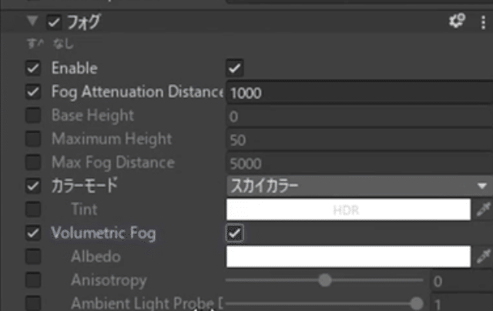Click the Fog Attenuation Distance label
This screenshot has height=311, width=493.
(137, 92)
